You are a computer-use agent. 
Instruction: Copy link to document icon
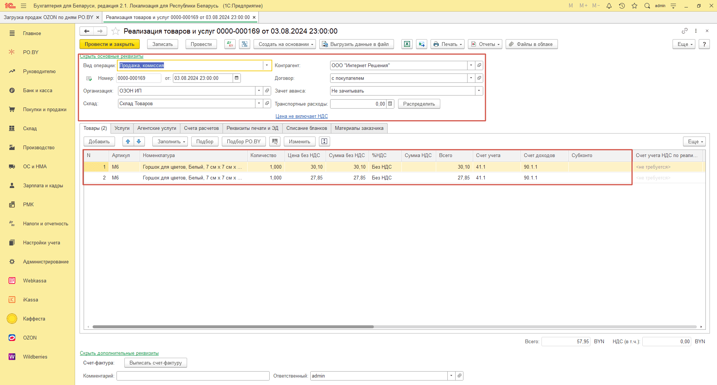click(x=685, y=31)
